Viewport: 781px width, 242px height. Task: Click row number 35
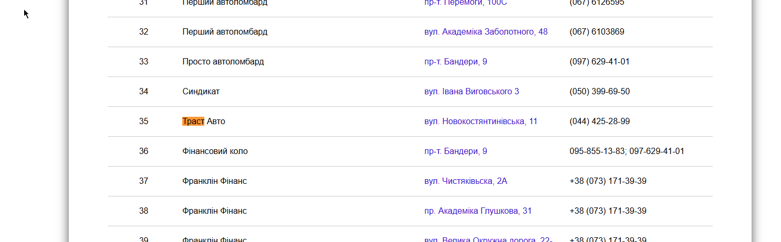click(x=143, y=122)
